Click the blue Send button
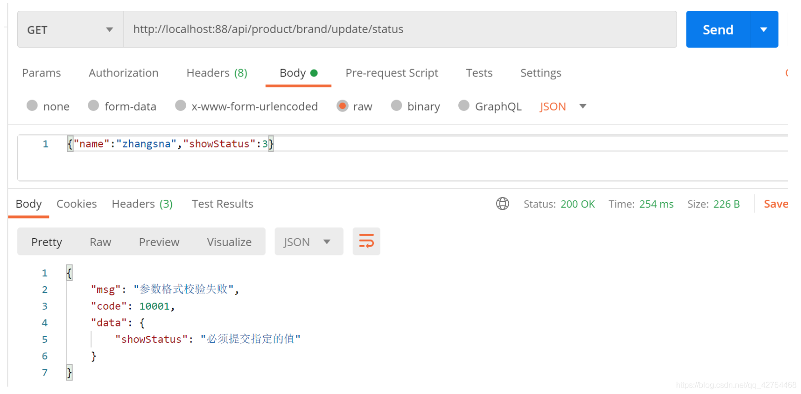Image resolution: width=801 pixels, height=394 pixels. (x=718, y=30)
